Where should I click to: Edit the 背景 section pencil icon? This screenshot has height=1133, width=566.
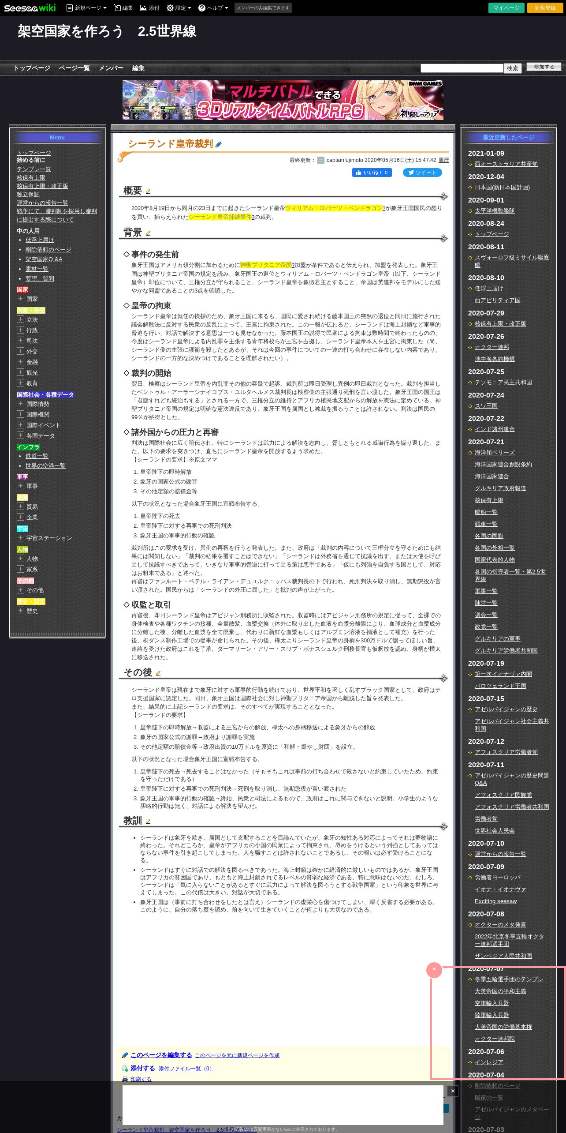tap(148, 233)
